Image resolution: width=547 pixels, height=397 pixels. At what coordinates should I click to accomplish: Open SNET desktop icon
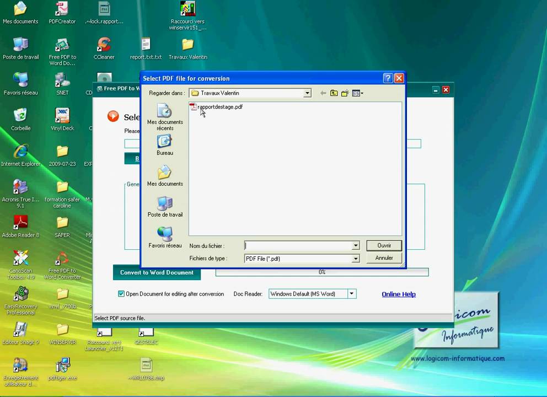62,84
